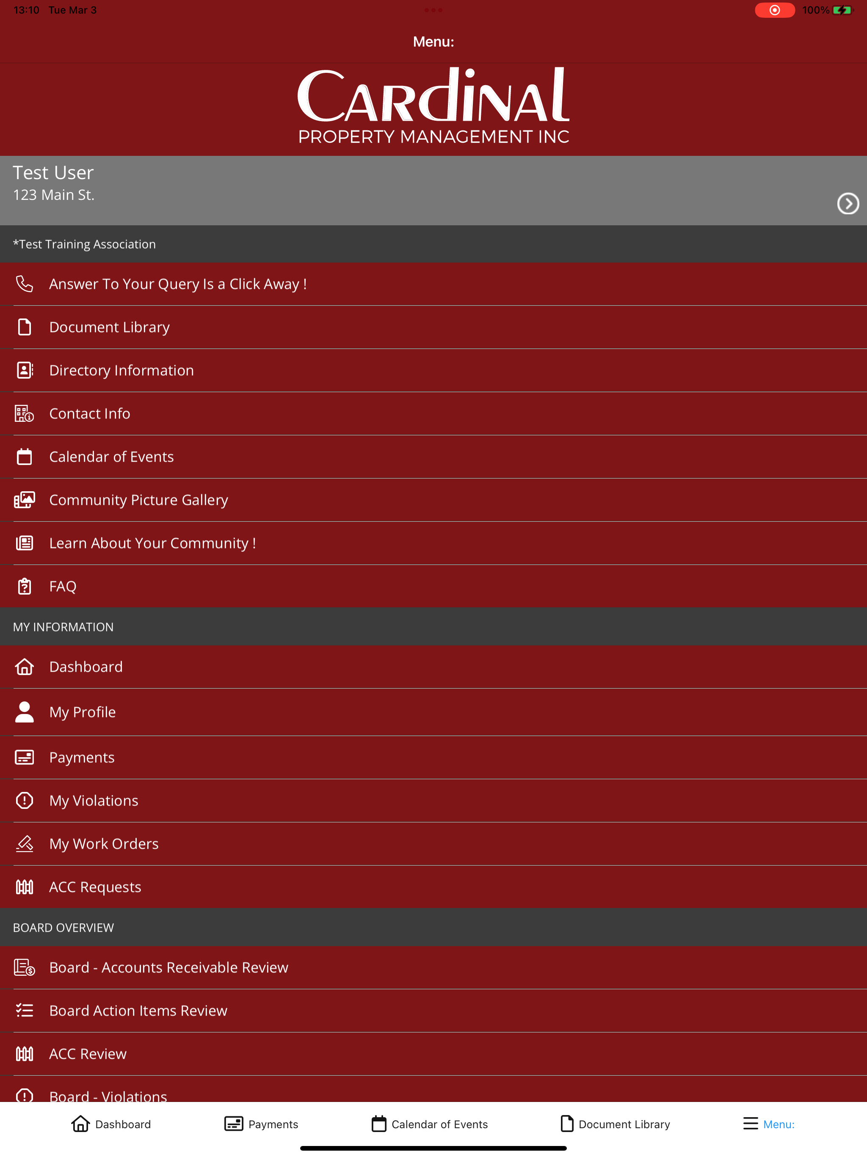Viewport: 867px width, 1157px height.
Task: Select Payments under My Information
Action: [x=433, y=758]
